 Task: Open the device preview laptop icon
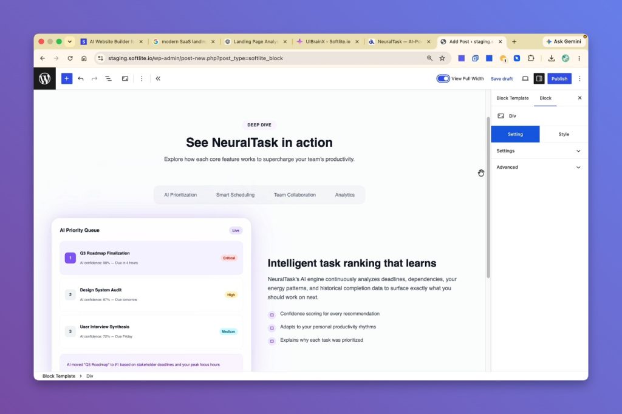tap(525, 78)
